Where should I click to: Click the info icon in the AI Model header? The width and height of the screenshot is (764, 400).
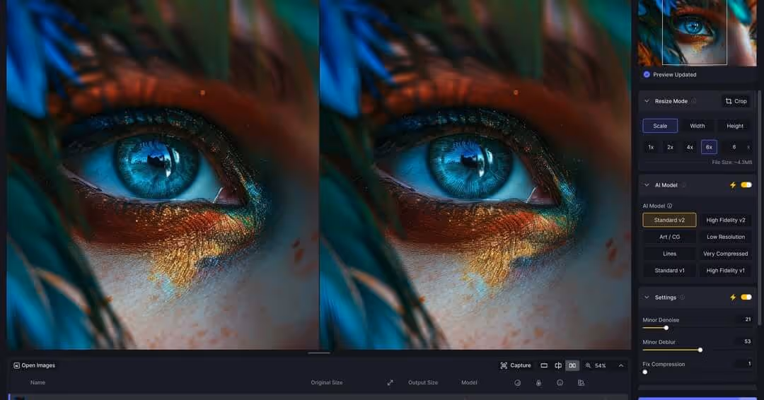pos(683,185)
